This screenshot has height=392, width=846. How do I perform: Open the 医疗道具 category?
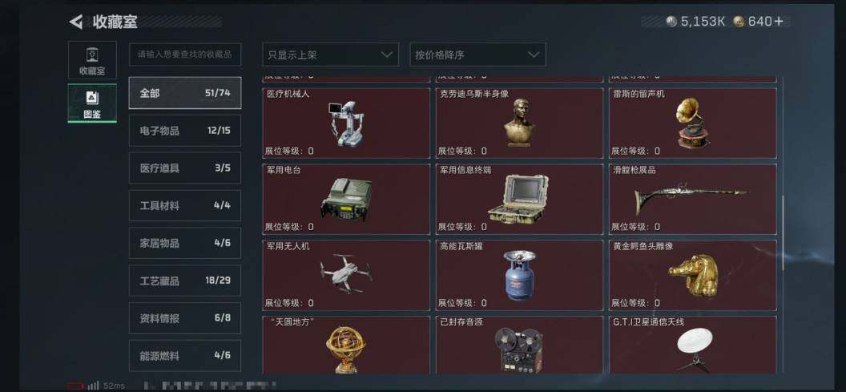pos(185,168)
